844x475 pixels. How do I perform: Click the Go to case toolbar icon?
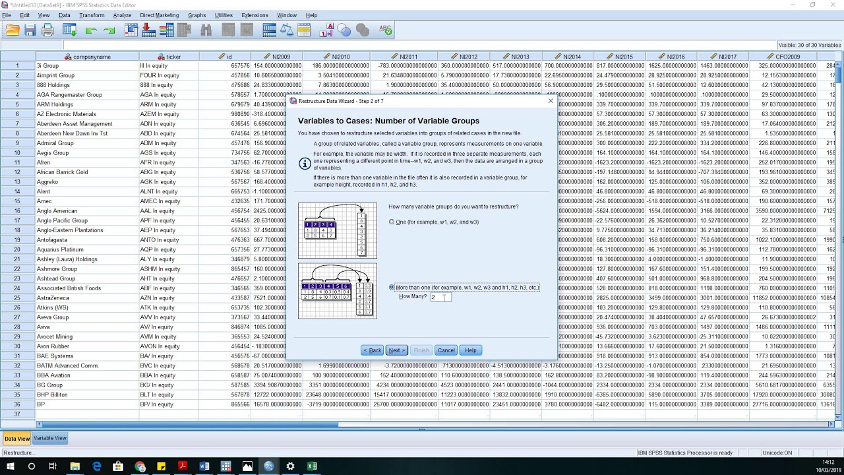131,30
